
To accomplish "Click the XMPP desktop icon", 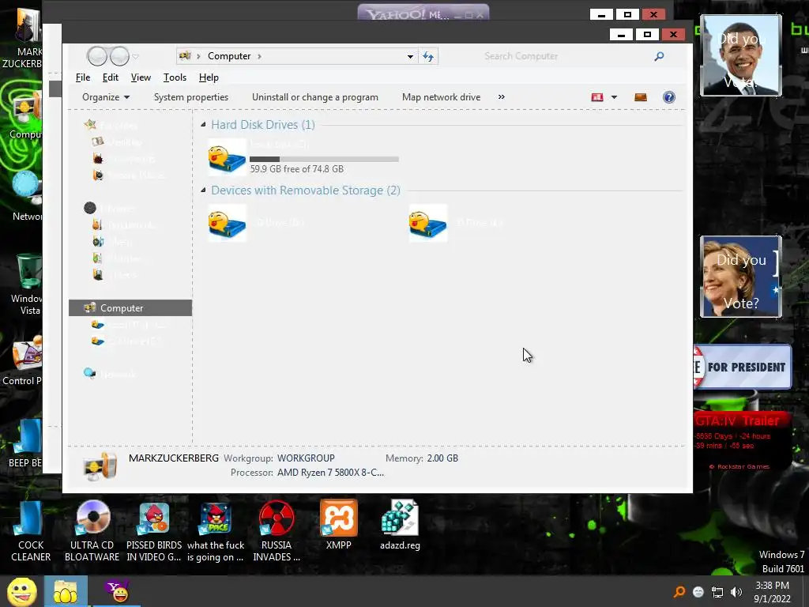I will click(338, 526).
